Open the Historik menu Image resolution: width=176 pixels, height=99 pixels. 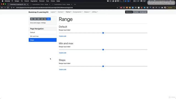[27, 1]
